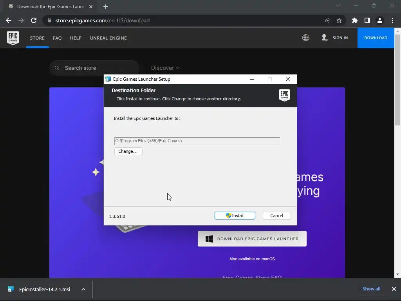Close the downloads bar
401x301 pixels.
[394, 289]
